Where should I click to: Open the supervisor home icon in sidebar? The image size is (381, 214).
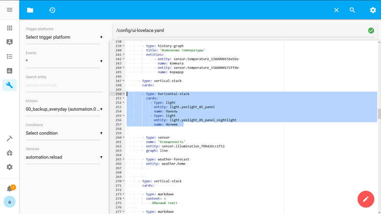pos(10,153)
